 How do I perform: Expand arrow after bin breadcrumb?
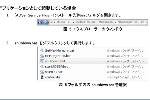click(x=146, y=22)
